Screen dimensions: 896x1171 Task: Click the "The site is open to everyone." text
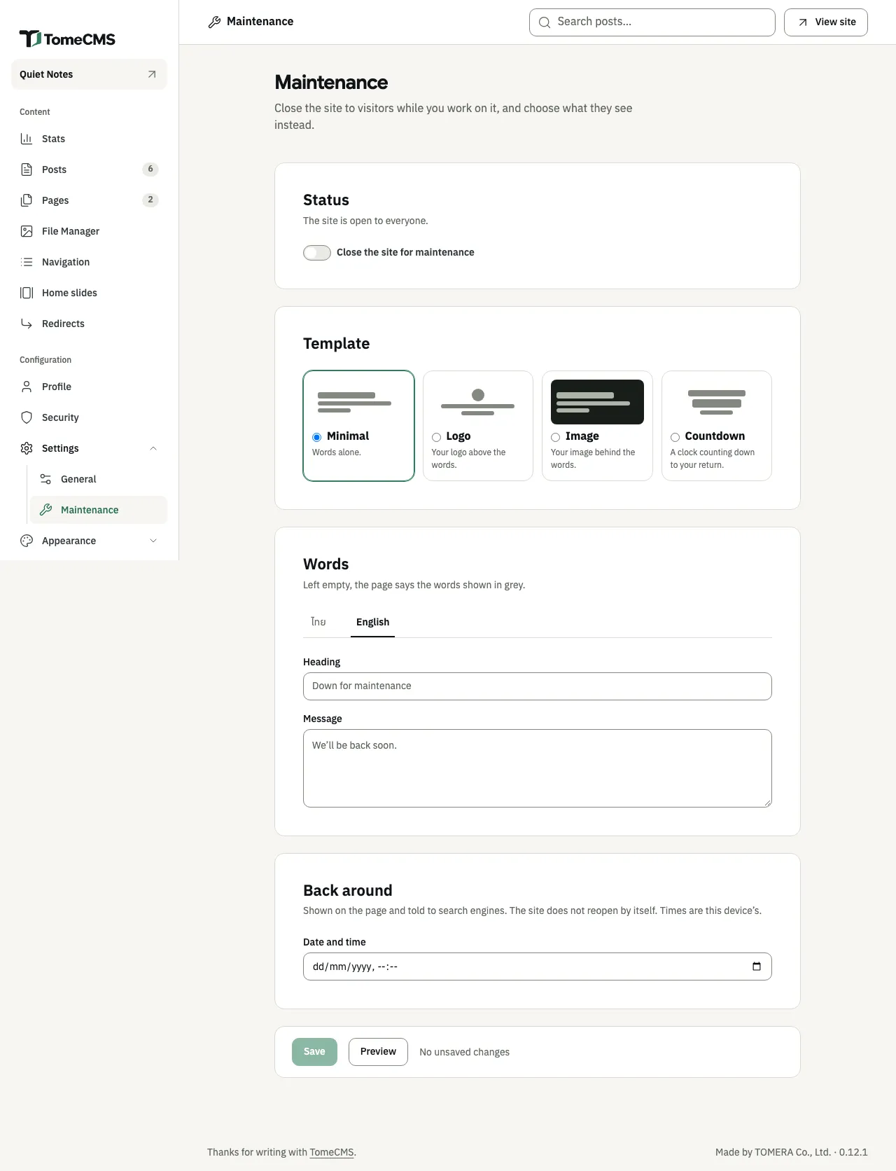coord(365,221)
